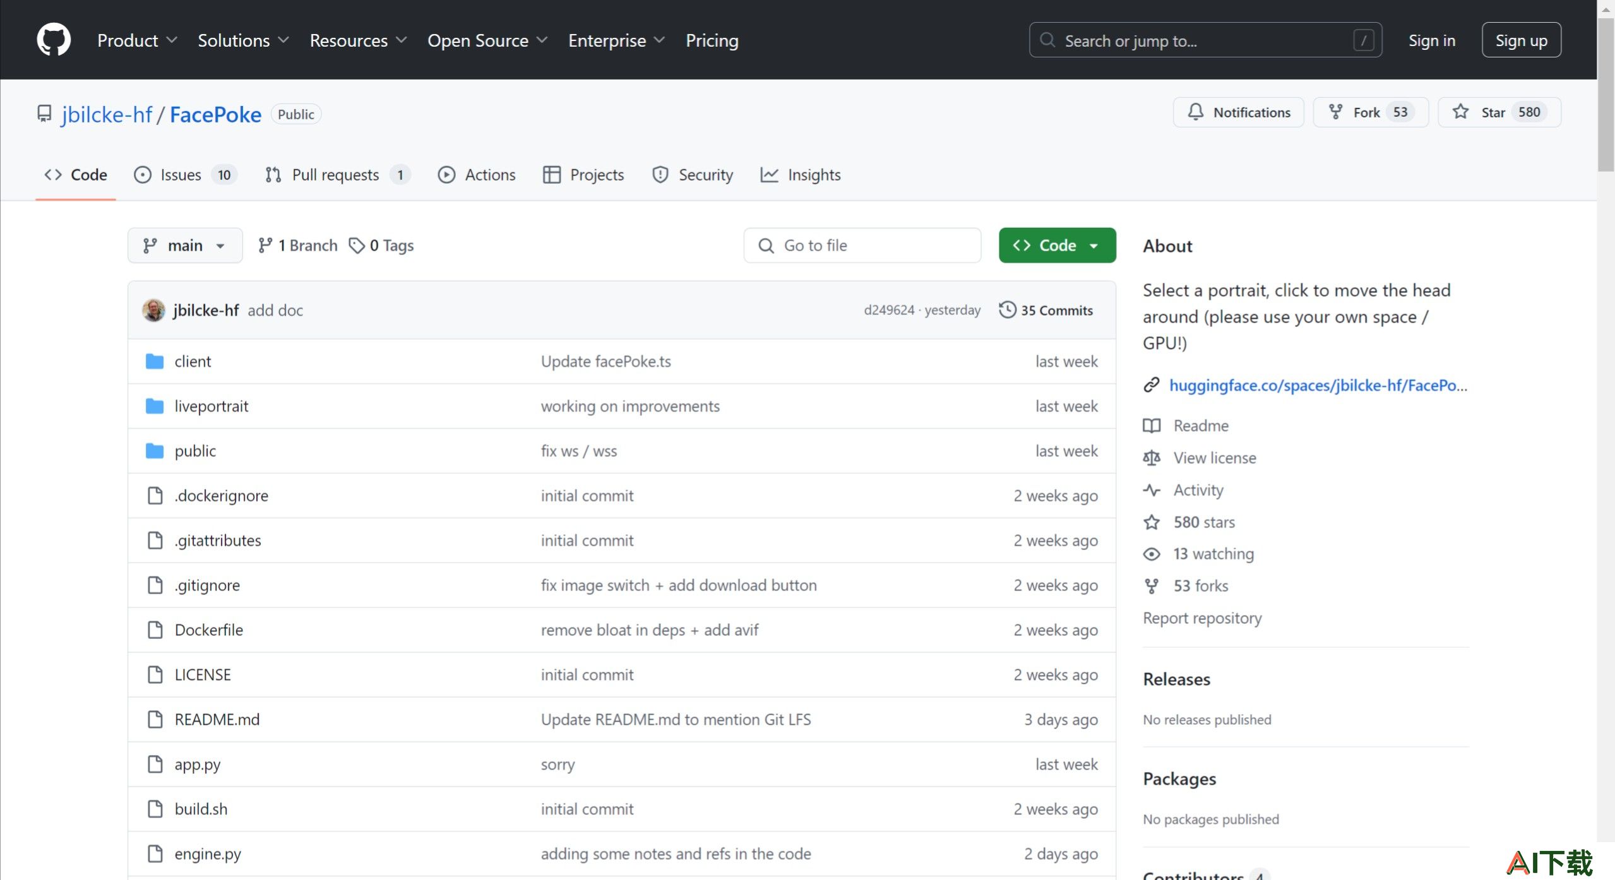1615x880 pixels.
Task: Click the book icon beside Readme
Action: tap(1152, 425)
